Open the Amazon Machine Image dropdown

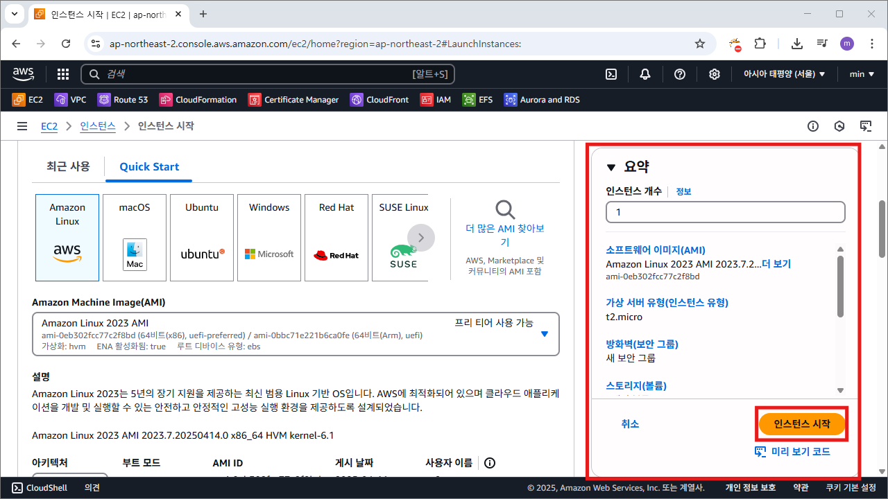pyautogui.click(x=296, y=334)
